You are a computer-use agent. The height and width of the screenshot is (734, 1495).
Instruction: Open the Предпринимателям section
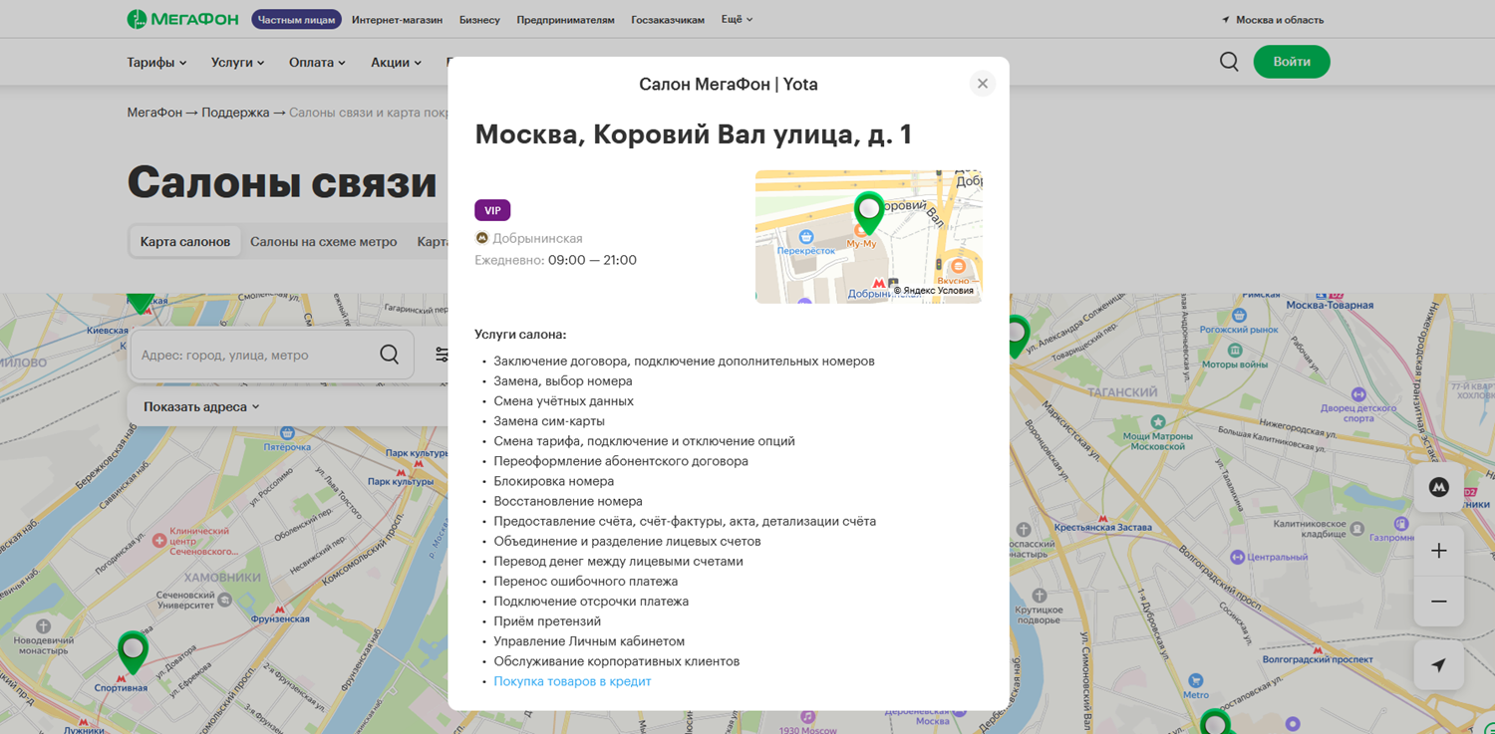565,20
